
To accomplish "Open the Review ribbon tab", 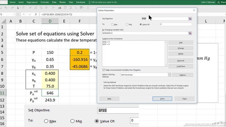I will (x=63, y=2).
